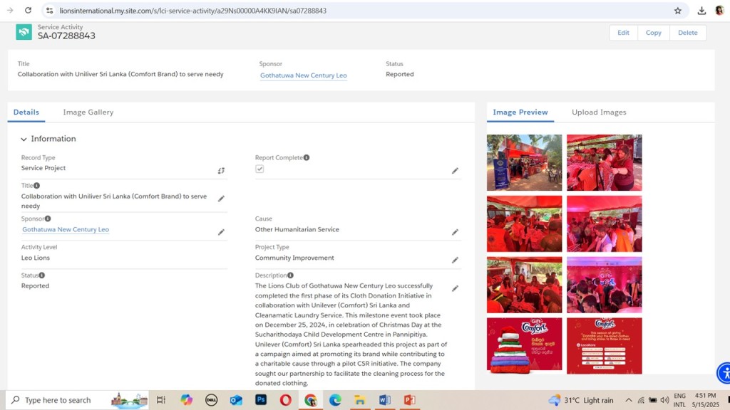Open Gothatuwa New Century Leo link in header
The image size is (730, 410).
point(304,75)
